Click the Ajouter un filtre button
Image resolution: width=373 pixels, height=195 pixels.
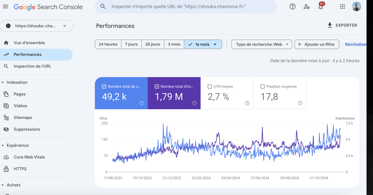[317, 44]
